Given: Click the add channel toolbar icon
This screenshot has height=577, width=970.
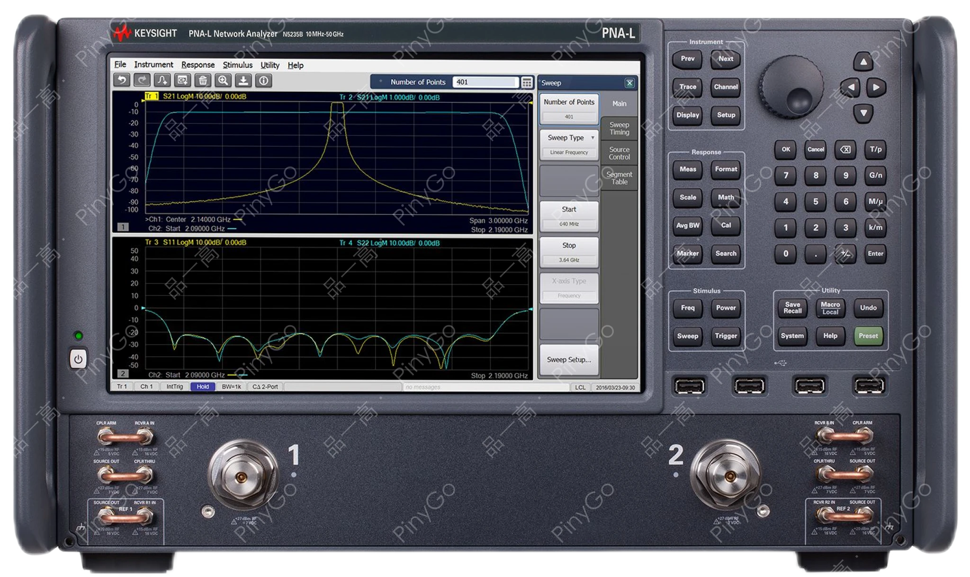Looking at the screenshot, I should 182,80.
